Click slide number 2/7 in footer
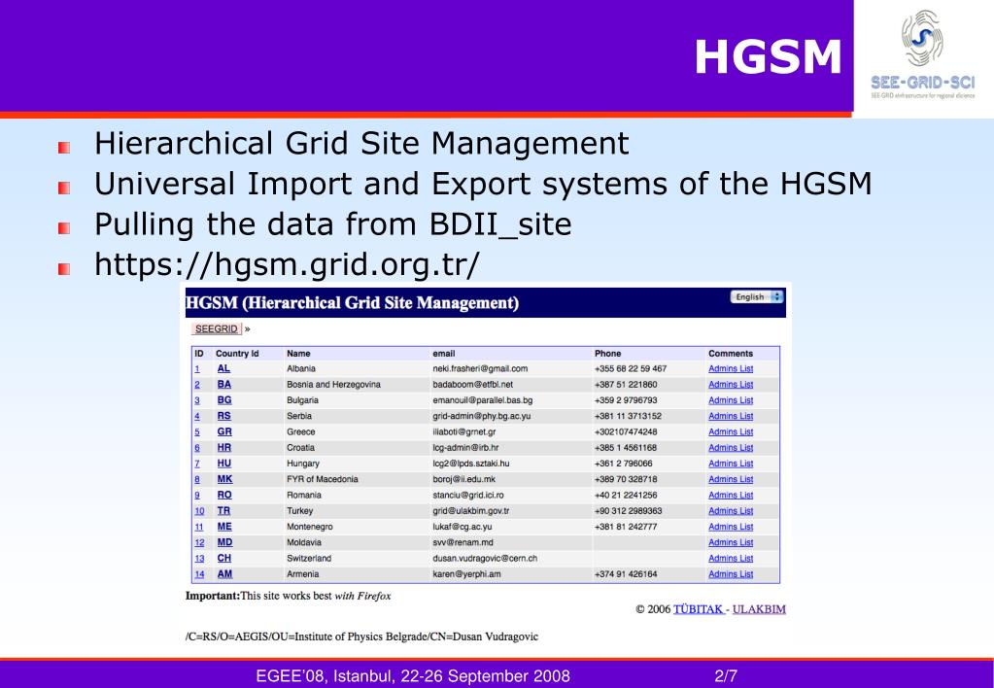 pos(726,676)
